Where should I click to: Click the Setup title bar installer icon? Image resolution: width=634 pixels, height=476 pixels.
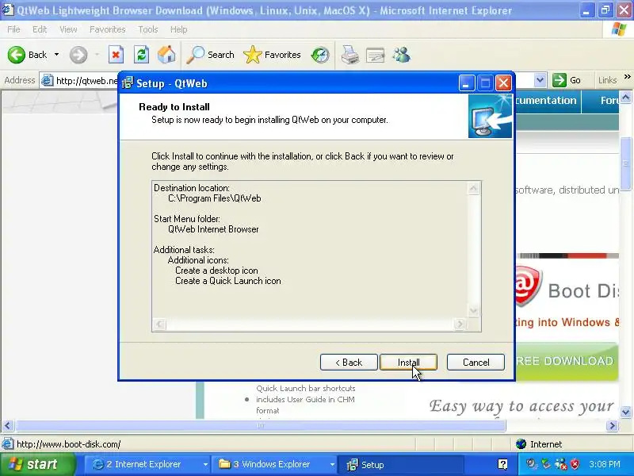pos(128,83)
